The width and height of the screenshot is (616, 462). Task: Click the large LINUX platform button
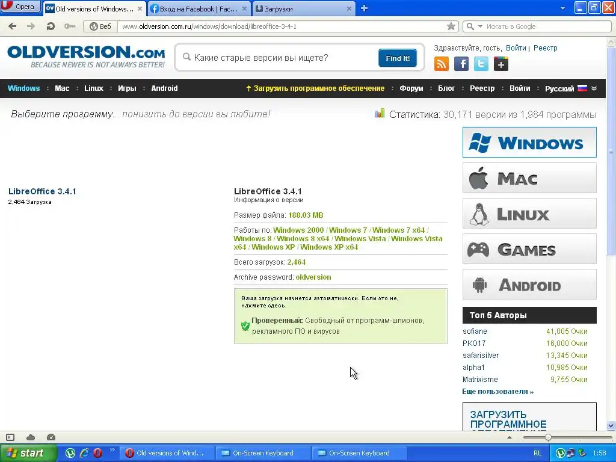tap(529, 214)
